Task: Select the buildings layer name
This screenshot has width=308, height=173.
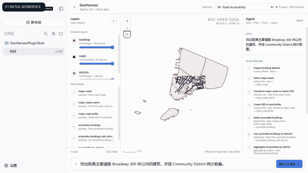Action: (x=85, y=40)
